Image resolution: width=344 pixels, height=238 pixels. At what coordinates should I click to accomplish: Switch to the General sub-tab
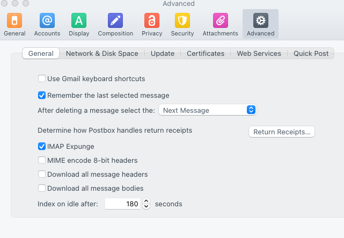[x=41, y=53]
